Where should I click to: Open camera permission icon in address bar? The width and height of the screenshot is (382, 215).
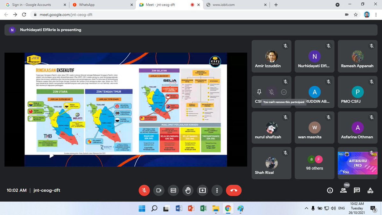[347, 15]
